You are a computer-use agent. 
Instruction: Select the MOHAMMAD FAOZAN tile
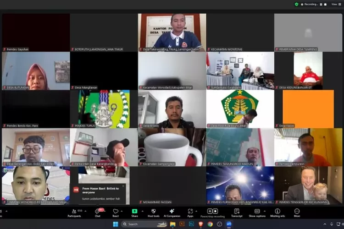coord(172,185)
